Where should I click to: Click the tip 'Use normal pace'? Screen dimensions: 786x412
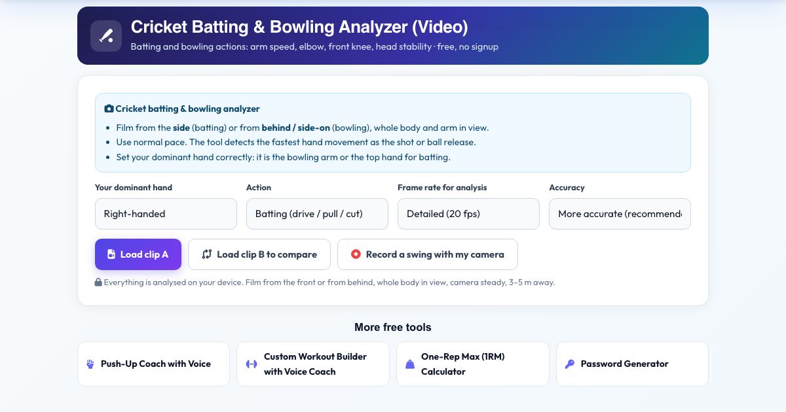tap(296, 143)
